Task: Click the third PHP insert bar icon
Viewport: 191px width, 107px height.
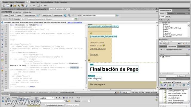Action: [11, 6]
